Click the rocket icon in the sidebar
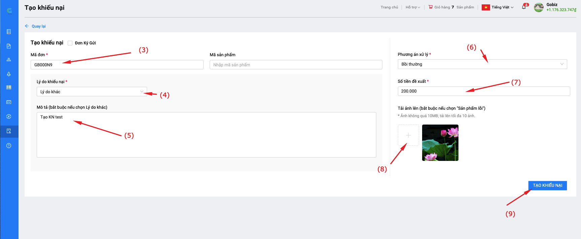Viewport: 581px width, 239px height. (9, 74)
